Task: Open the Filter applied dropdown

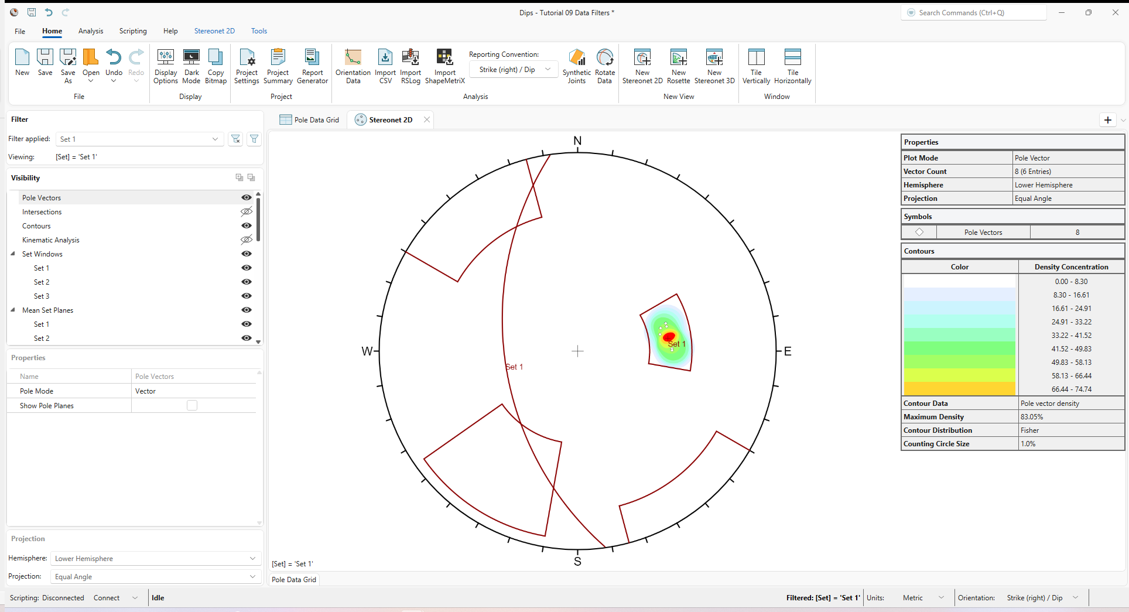Action: pyautogui.click(x=215, y=139)
